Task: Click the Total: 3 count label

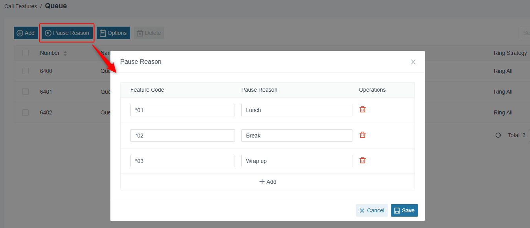Action: (x=517, y=135)
